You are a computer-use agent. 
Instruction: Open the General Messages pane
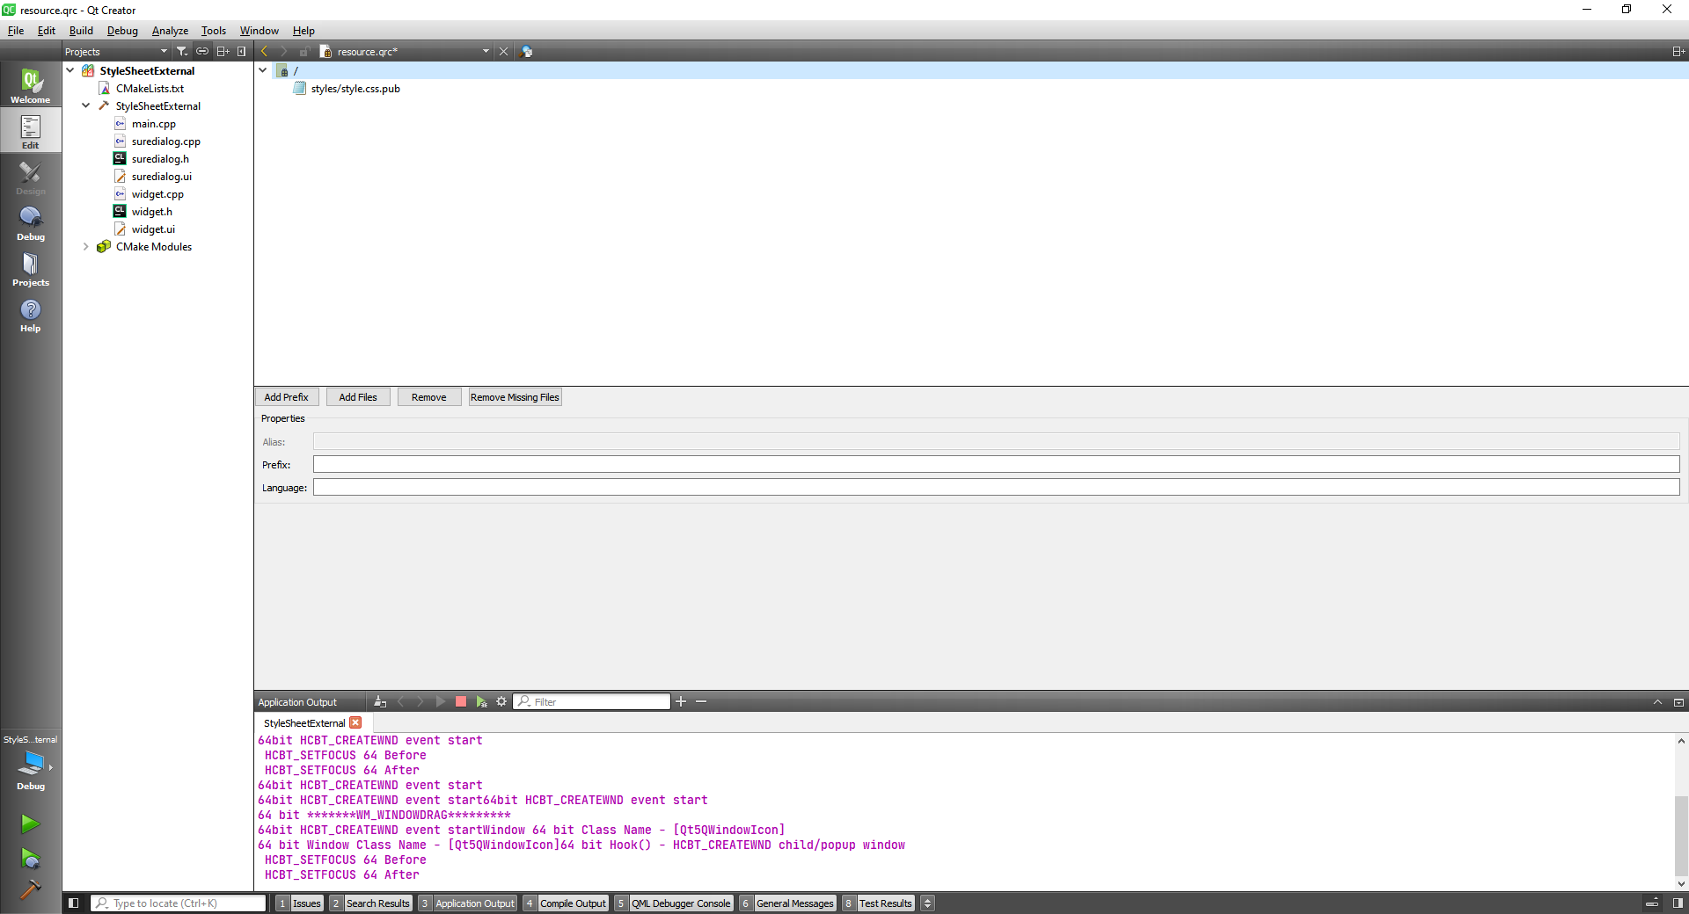(x=788, y=903)
